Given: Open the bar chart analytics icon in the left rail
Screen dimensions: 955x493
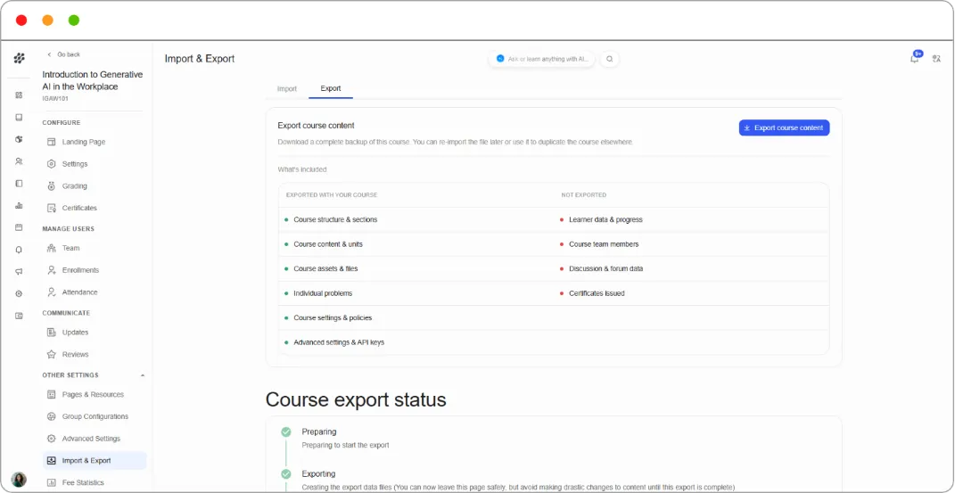Looking at the screenshot, I should tap(19, 206).
